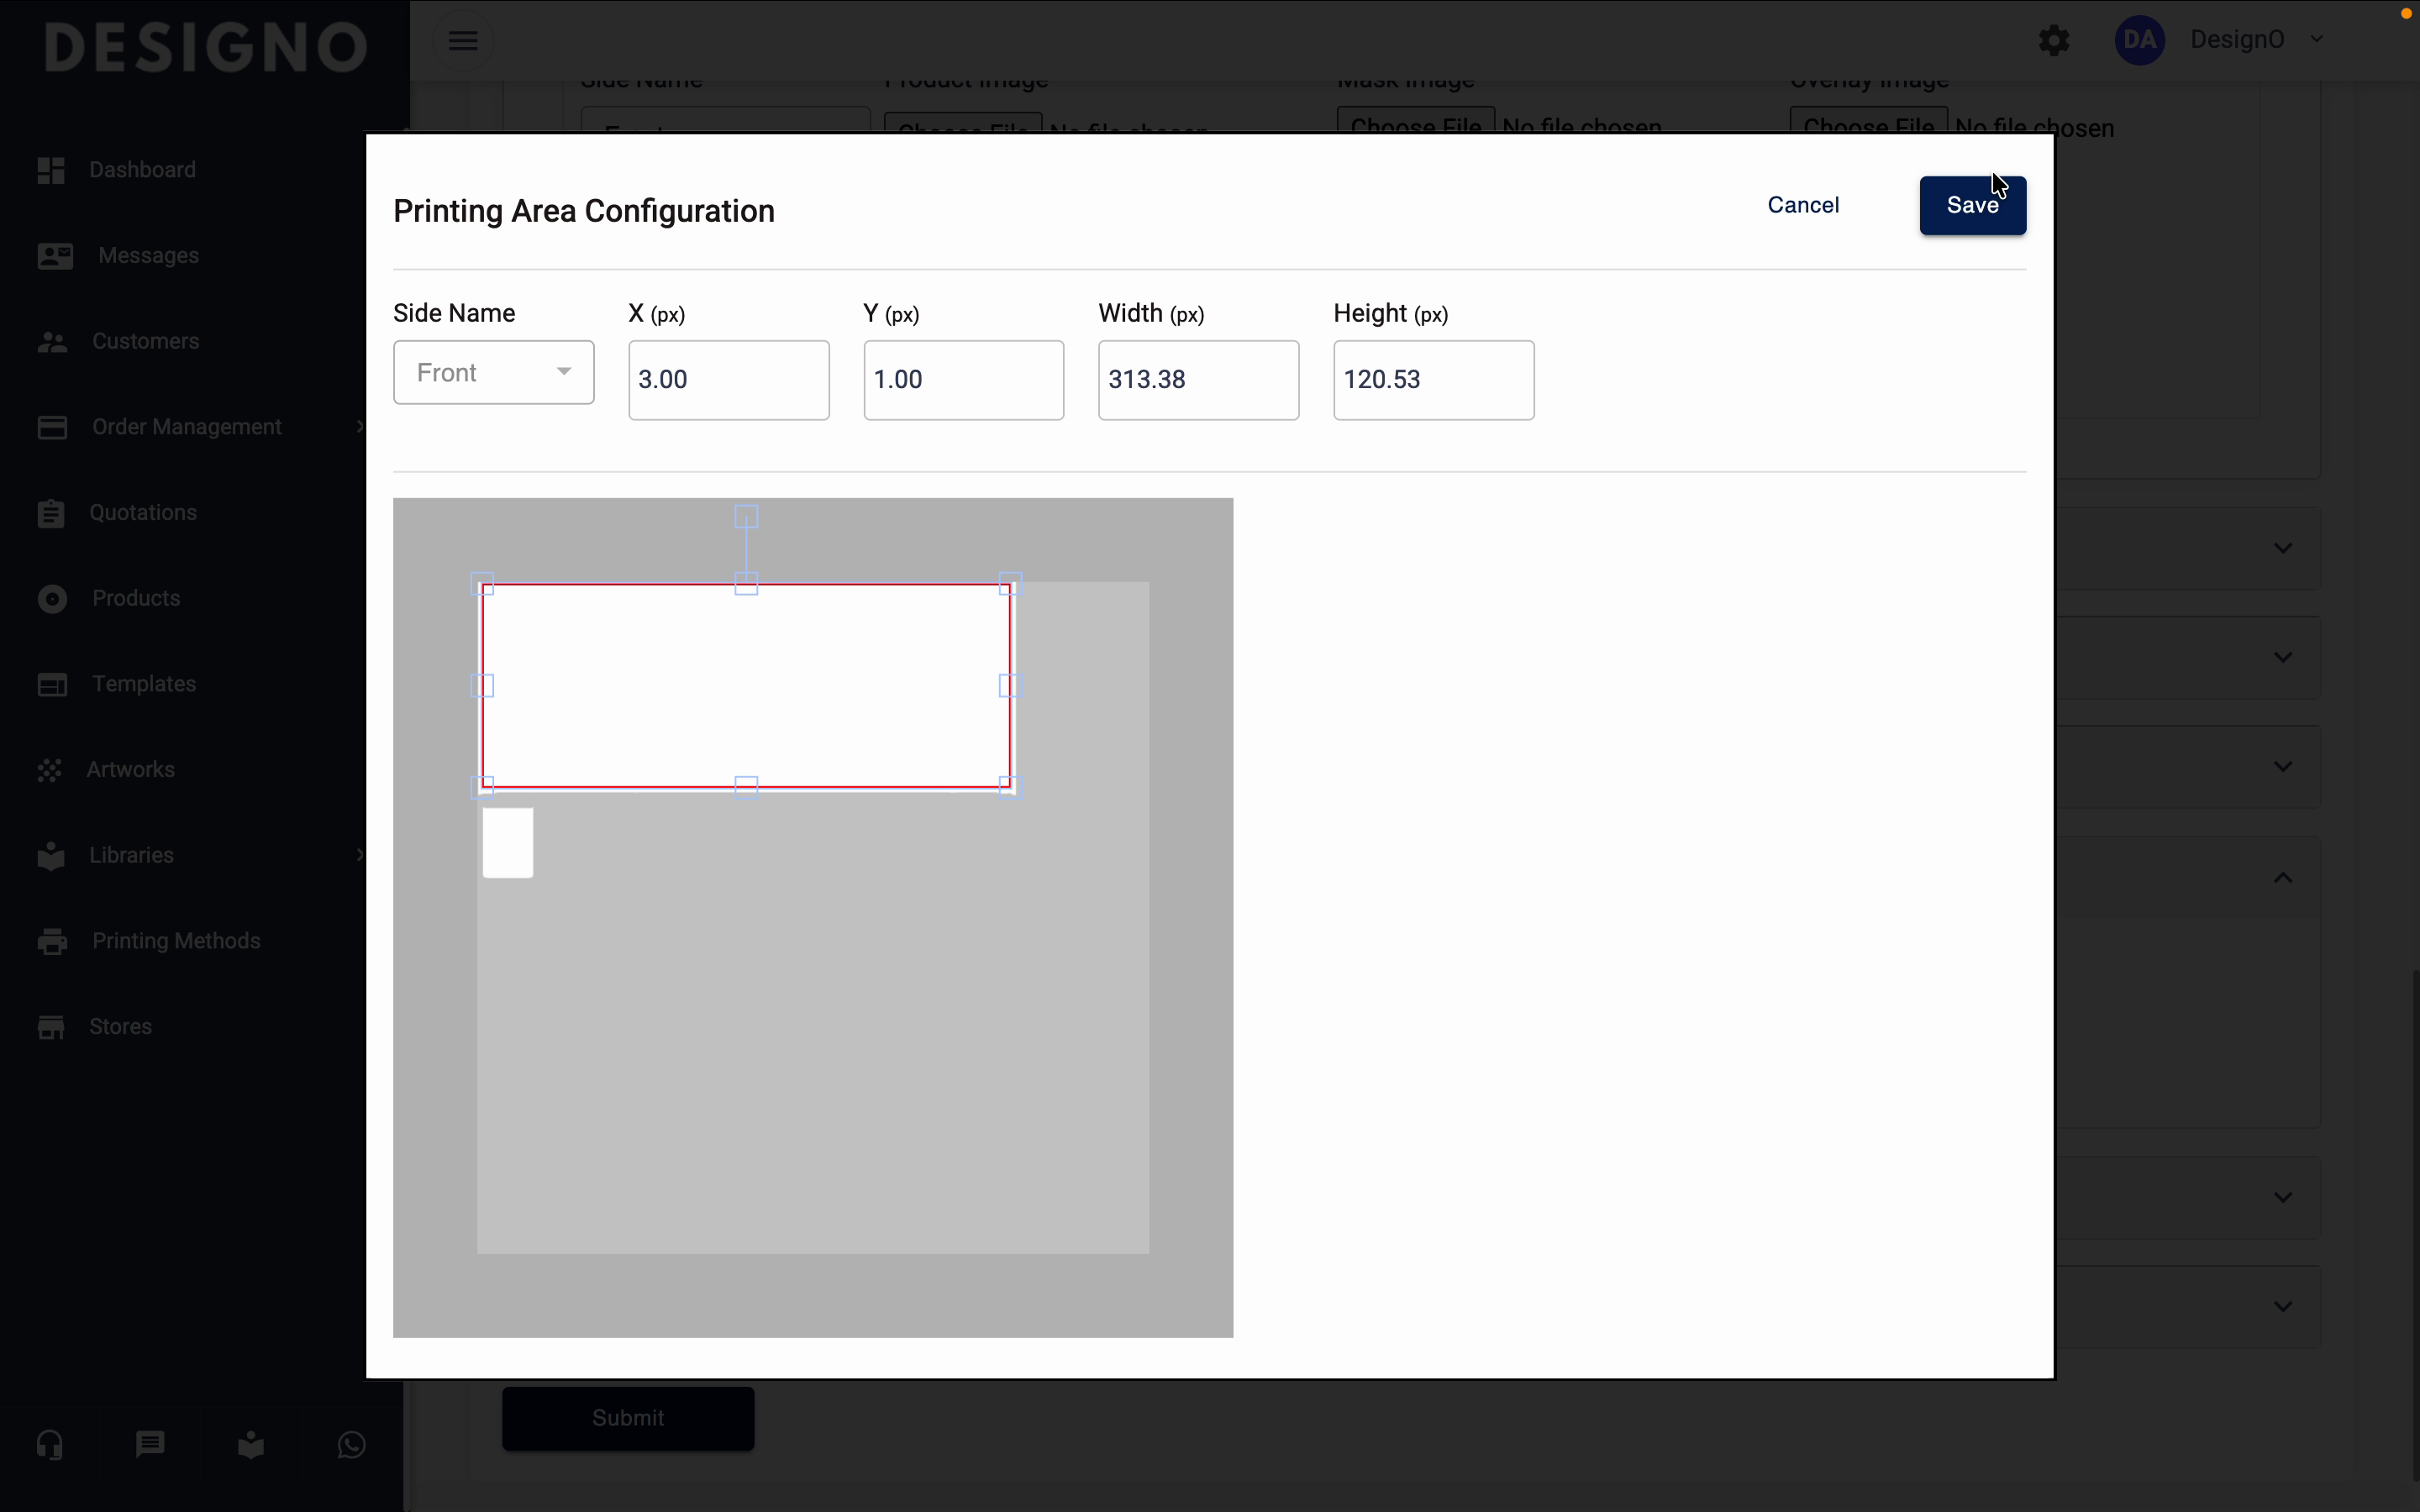Click the library book icon at bottom
The image size is (2420, 1512).
(251, 1445)
